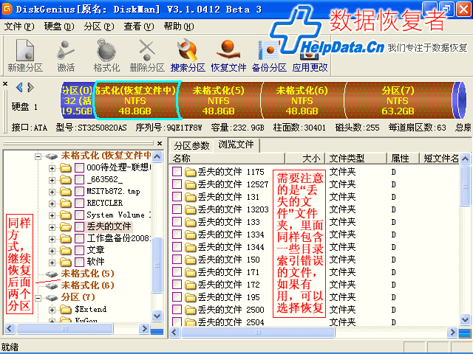Click the 恢复文件 toolbar icon
Image resolution: width=473 pixels, height=354 pixels.
point(228,55)
